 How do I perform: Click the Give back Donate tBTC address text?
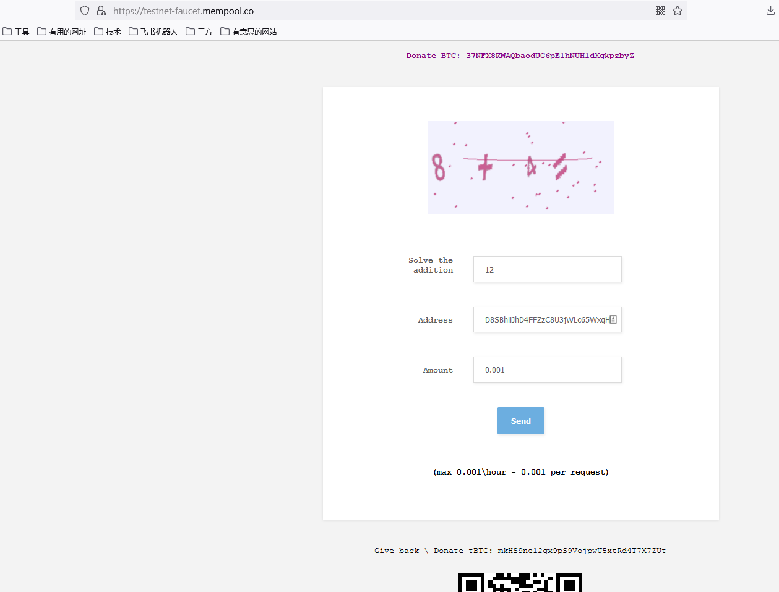click(x=520, y=551)
